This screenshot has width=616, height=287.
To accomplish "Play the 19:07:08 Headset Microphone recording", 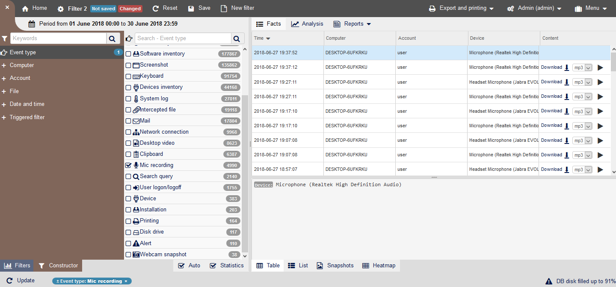I will 600,141.
